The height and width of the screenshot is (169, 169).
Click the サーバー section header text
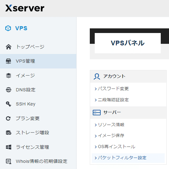coord(112,113)
